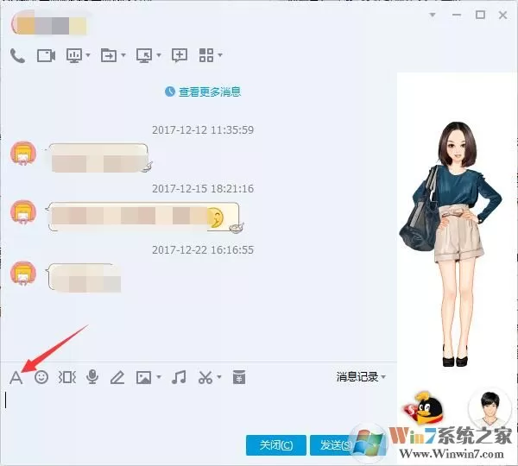The width and height of the screenshot is (518, 466).
Task: Start a voice call with phone icon
Action: tap(17, 55)
